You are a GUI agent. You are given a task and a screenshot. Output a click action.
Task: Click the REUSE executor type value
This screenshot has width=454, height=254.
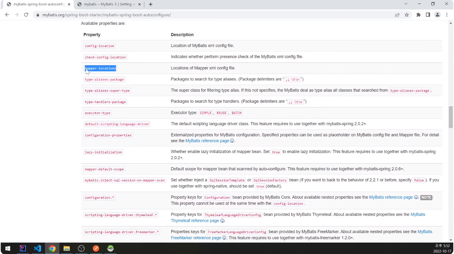(221, 113)
